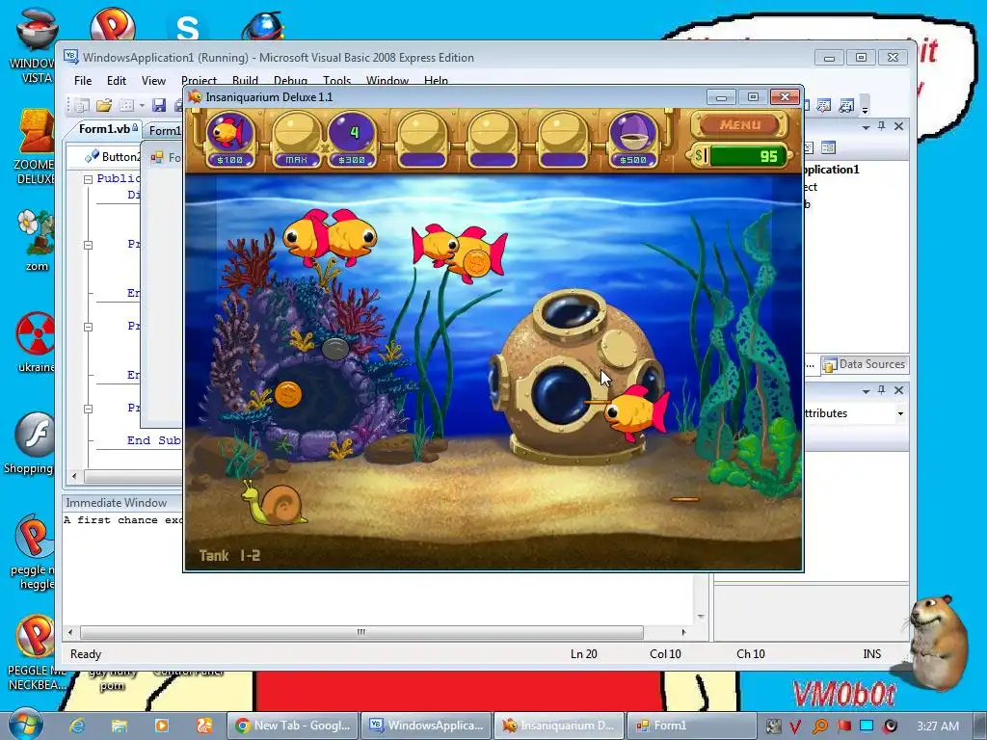This screenshot has height=740, width=987.
Task: Open the Tools menu in Visual Basic
Action: tap(336, 81)
